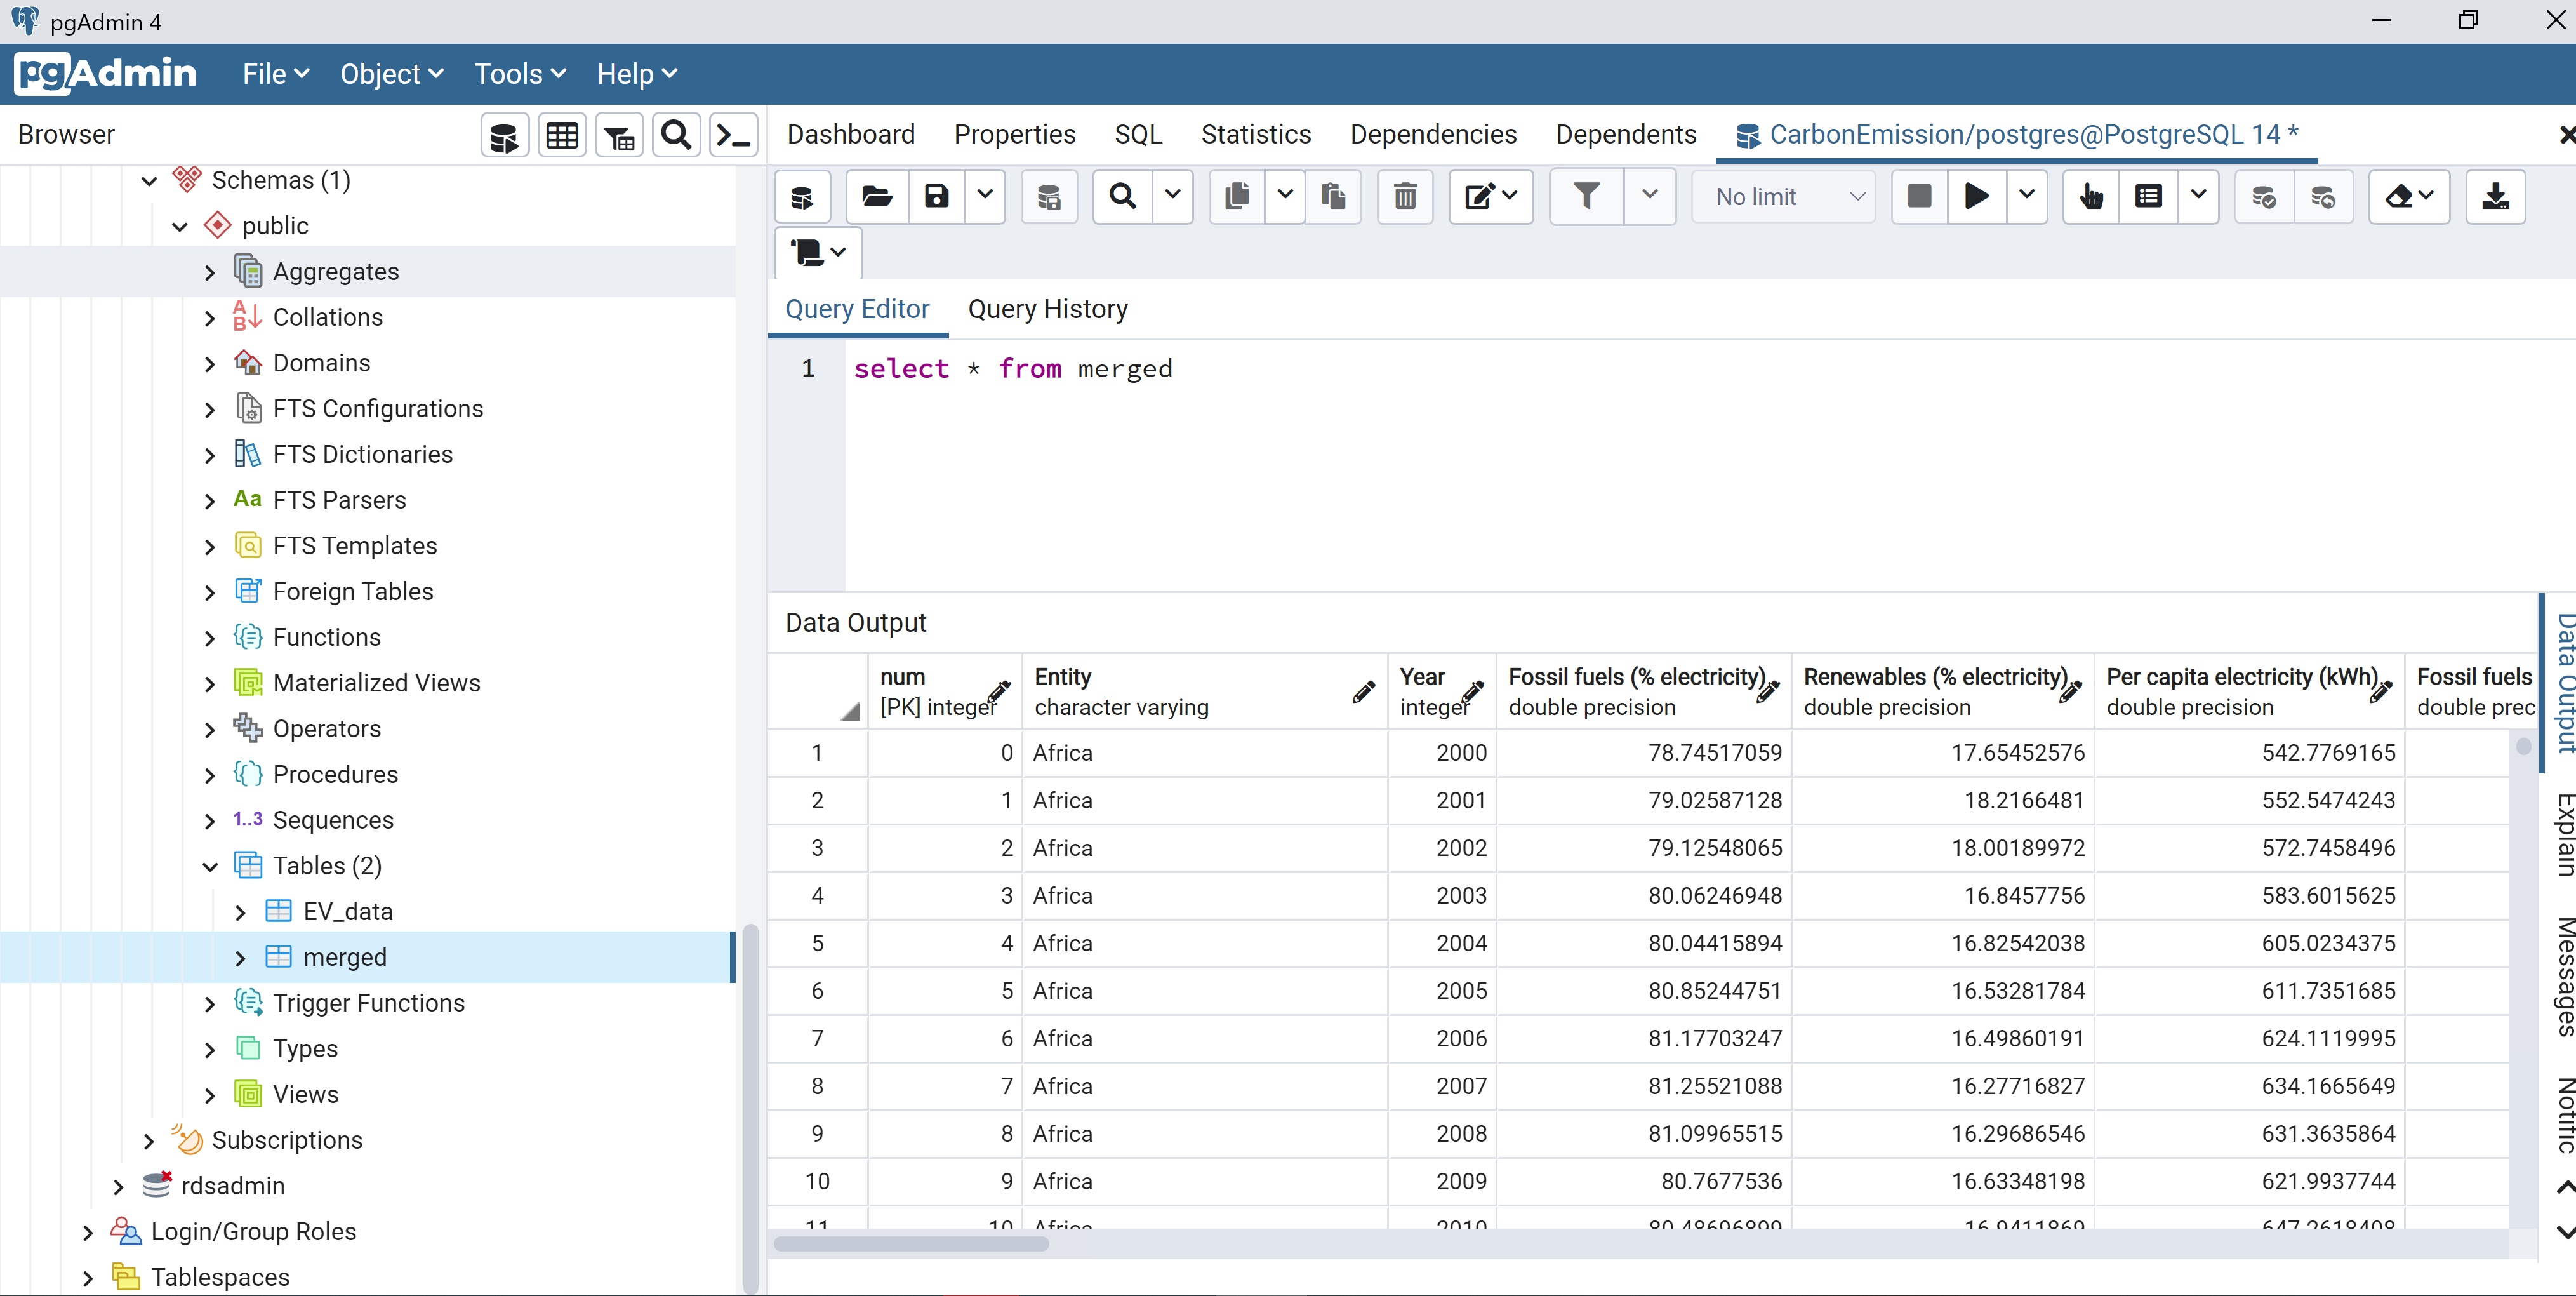Open the Find options dropdown arrow

coord(1173,197)
